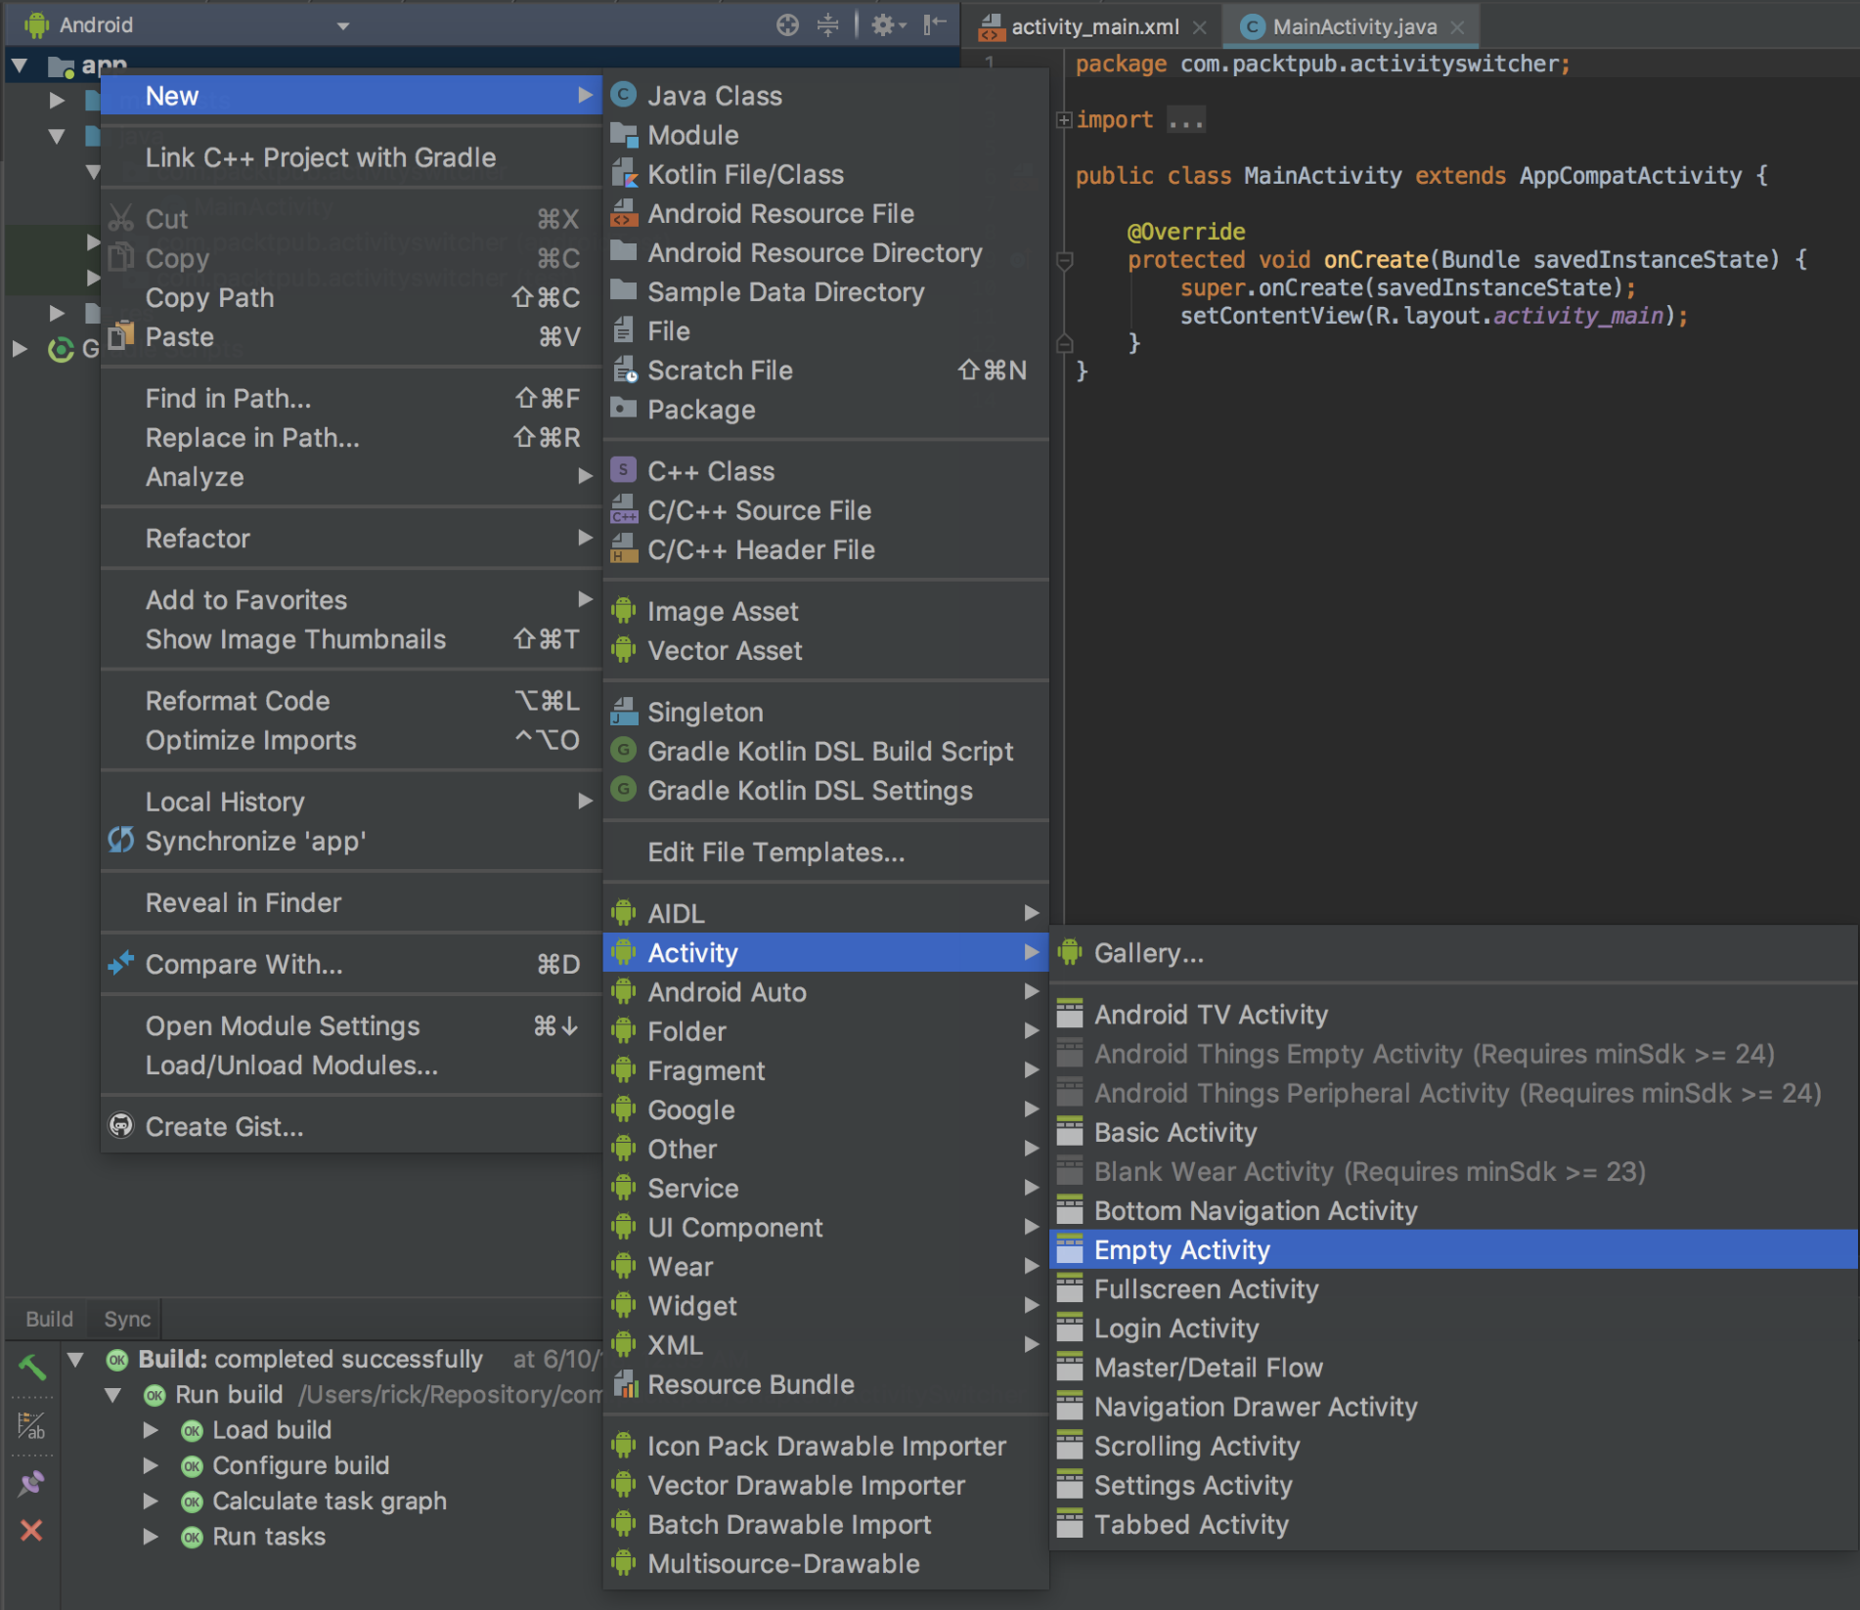Click the build hammer icon
The height and width of the screenshot is (1610, 1860).
31,1366
